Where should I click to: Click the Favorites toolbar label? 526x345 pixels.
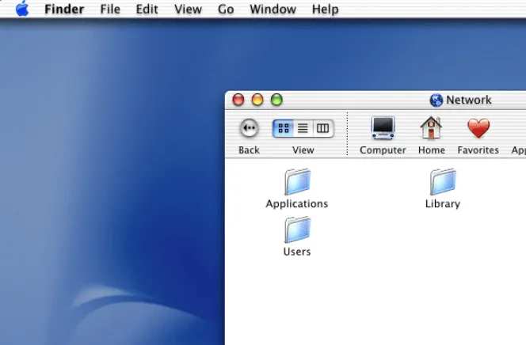(x=478, y=150)
